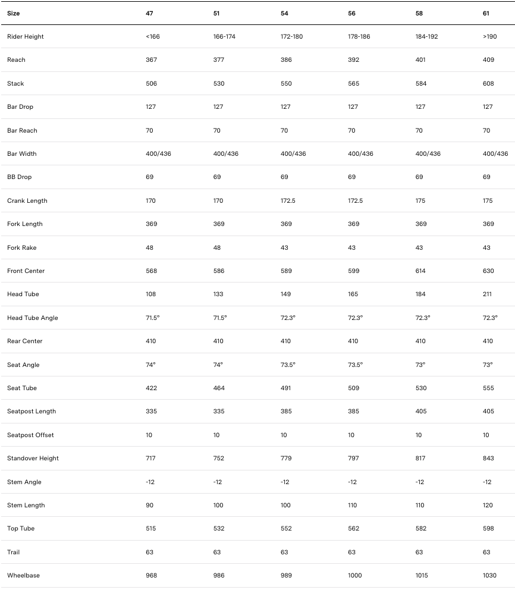Select the Standover Height row label
This screenshot has width=515, height=590.
click(33, 459)
